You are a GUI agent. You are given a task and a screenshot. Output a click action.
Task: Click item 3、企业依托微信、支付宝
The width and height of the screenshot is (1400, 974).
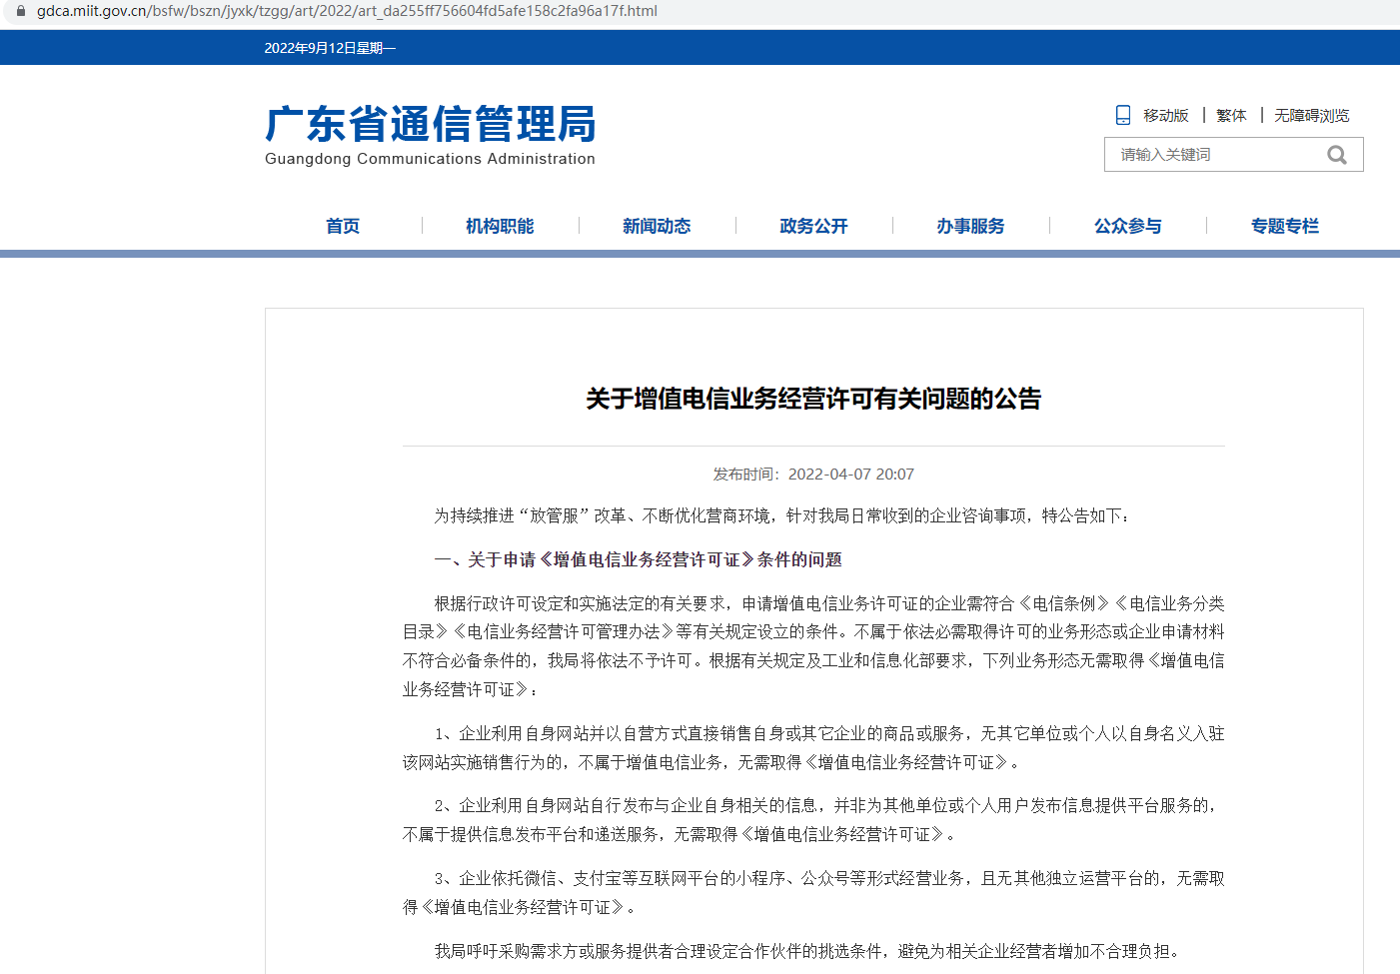[813, 892]
